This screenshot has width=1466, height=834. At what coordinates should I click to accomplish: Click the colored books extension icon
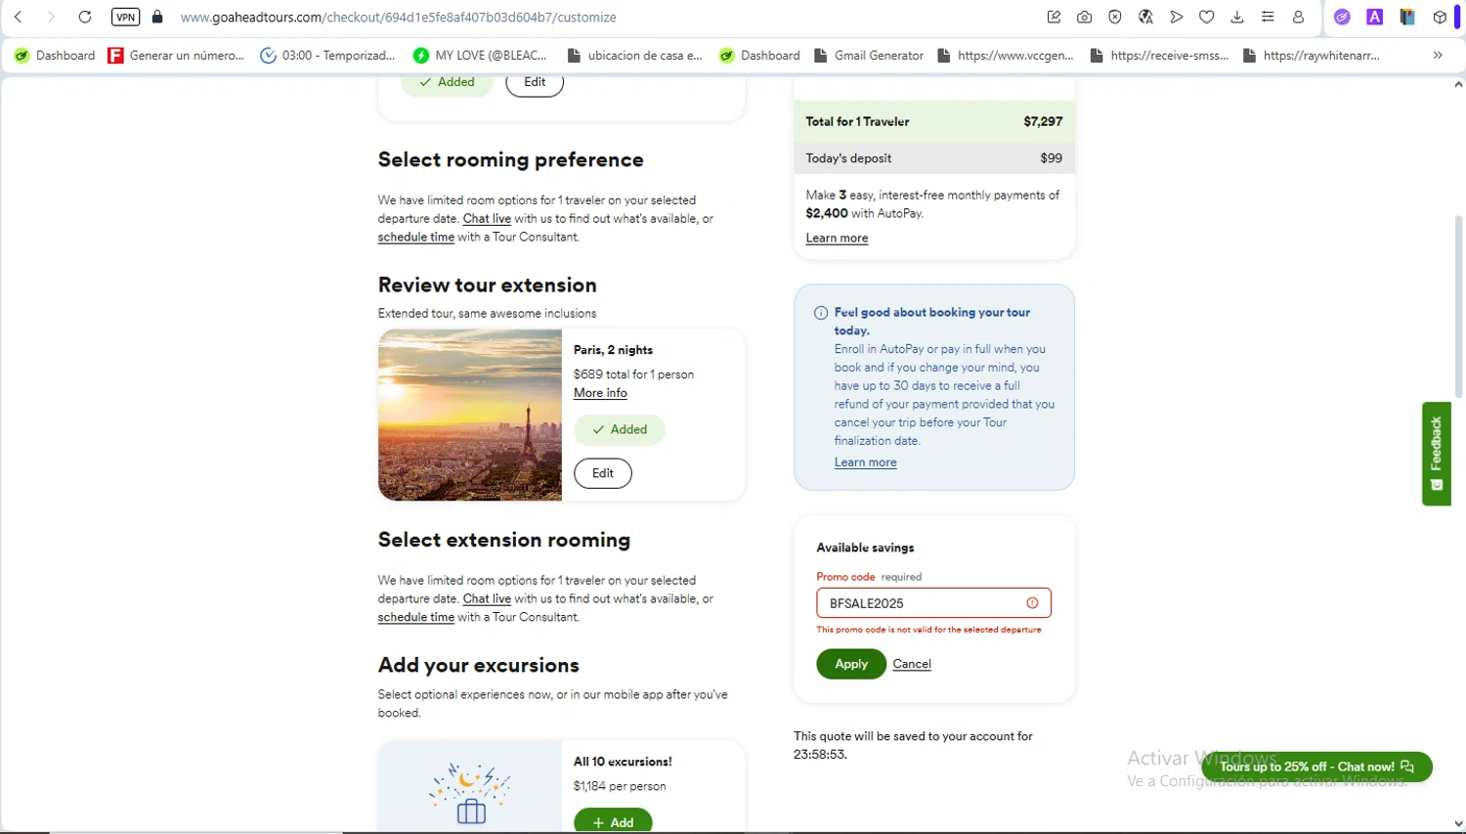[x=1407, y=17]
